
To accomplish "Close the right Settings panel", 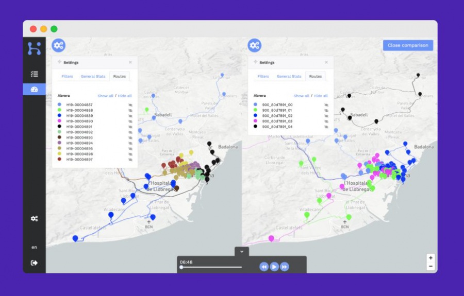I will (326, 62).
